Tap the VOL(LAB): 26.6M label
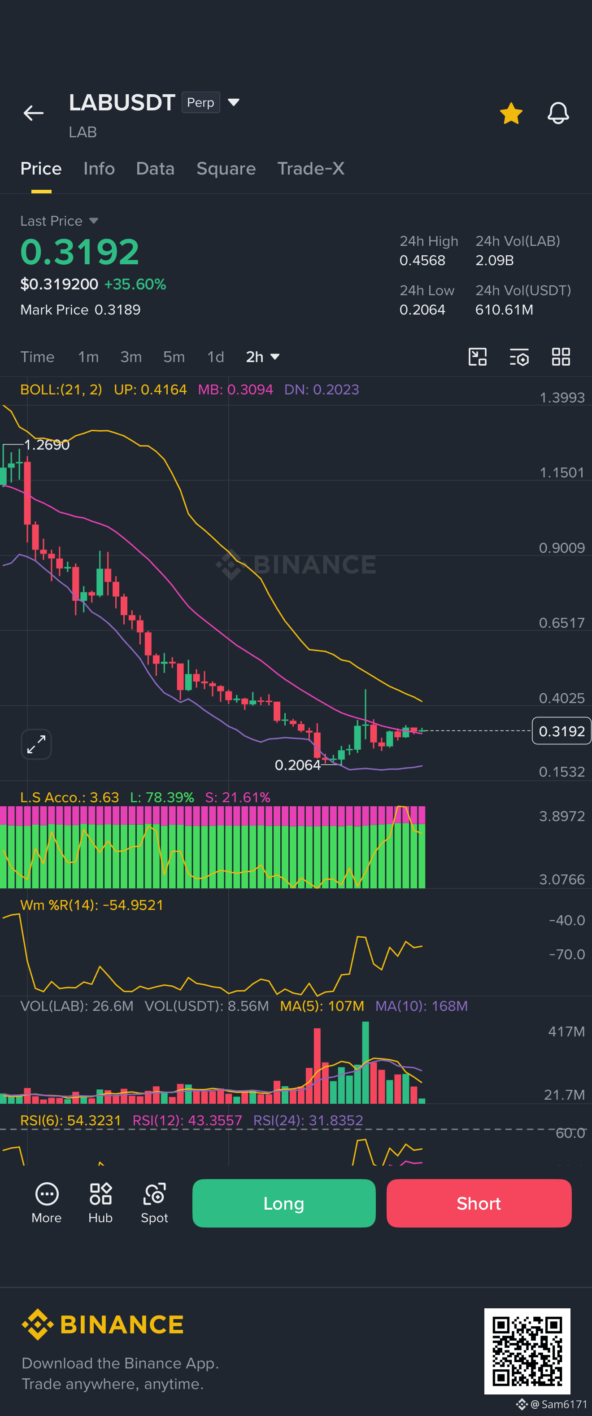Screen dimensions: 592x1416 [x=77, y=1006]
